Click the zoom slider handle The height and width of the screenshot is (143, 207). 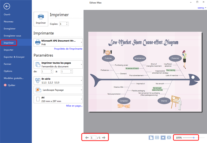pyautogui.click(x=193, y=138)
